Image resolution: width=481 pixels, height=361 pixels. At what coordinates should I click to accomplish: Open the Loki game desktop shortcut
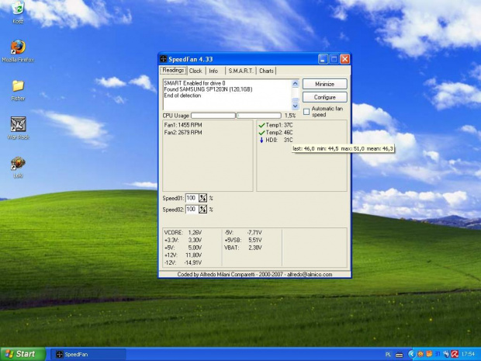tap(18, 163)
